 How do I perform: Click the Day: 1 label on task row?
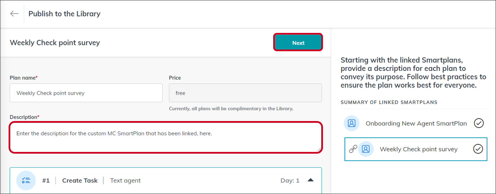click(x=290, y=181)
